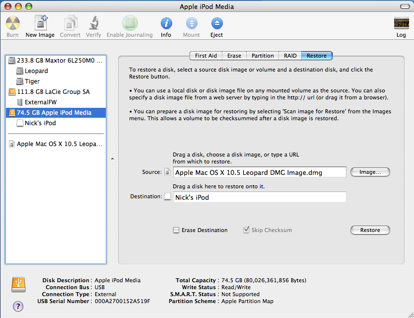Enable the Erase Destination checkbox
The width and height of the screenshot is (414, 318).
[x=176, y=230]
